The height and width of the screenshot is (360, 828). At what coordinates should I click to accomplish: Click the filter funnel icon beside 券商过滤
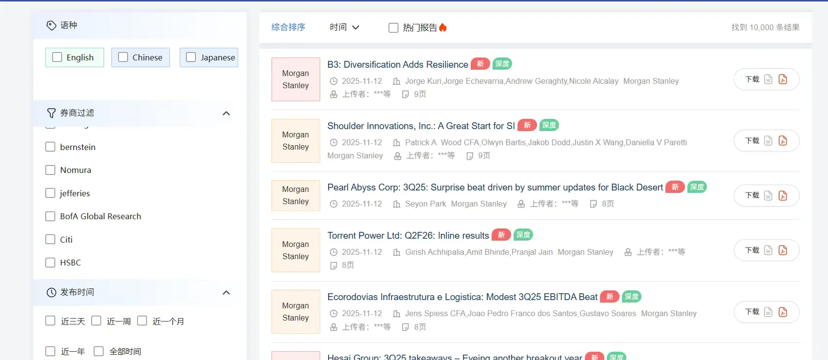(51, 113)
